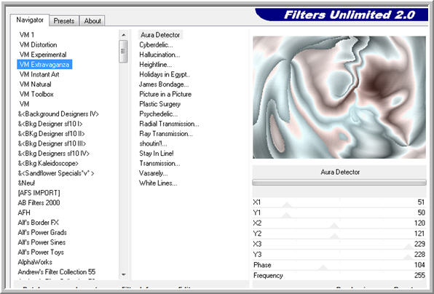Image resolution: width=434 pixels, height=294 pixels.
Task: Click the Y3 slider handle
Action: (x=408, y=257)
